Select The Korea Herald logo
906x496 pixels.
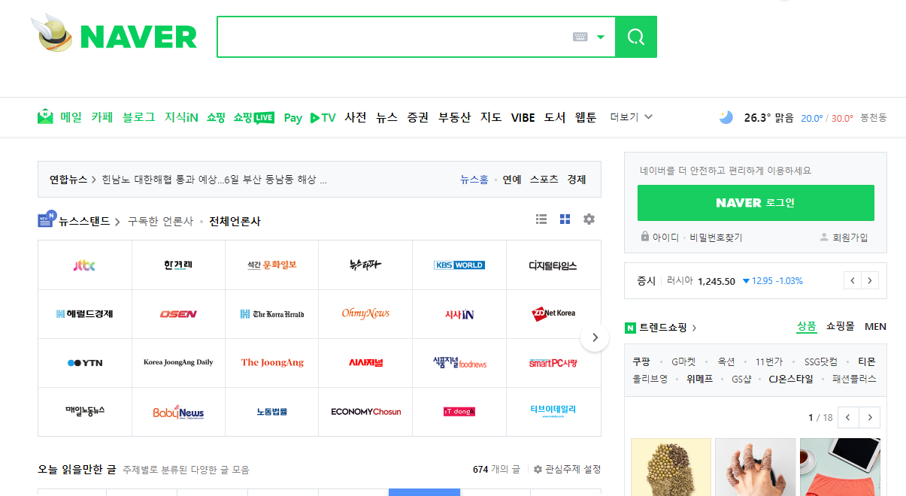[272, 314]
